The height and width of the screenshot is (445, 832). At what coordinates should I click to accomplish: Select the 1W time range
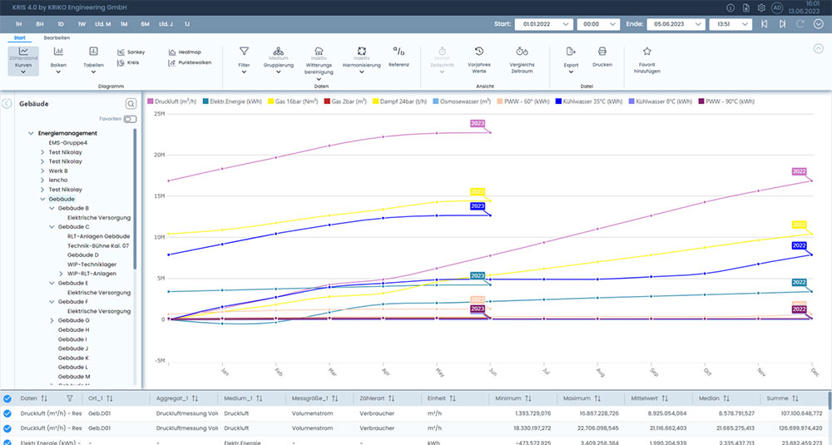click(x=82, y=24)
